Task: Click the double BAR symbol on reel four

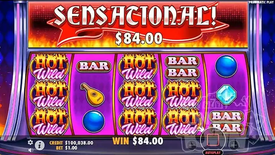Action: point(182,67)
